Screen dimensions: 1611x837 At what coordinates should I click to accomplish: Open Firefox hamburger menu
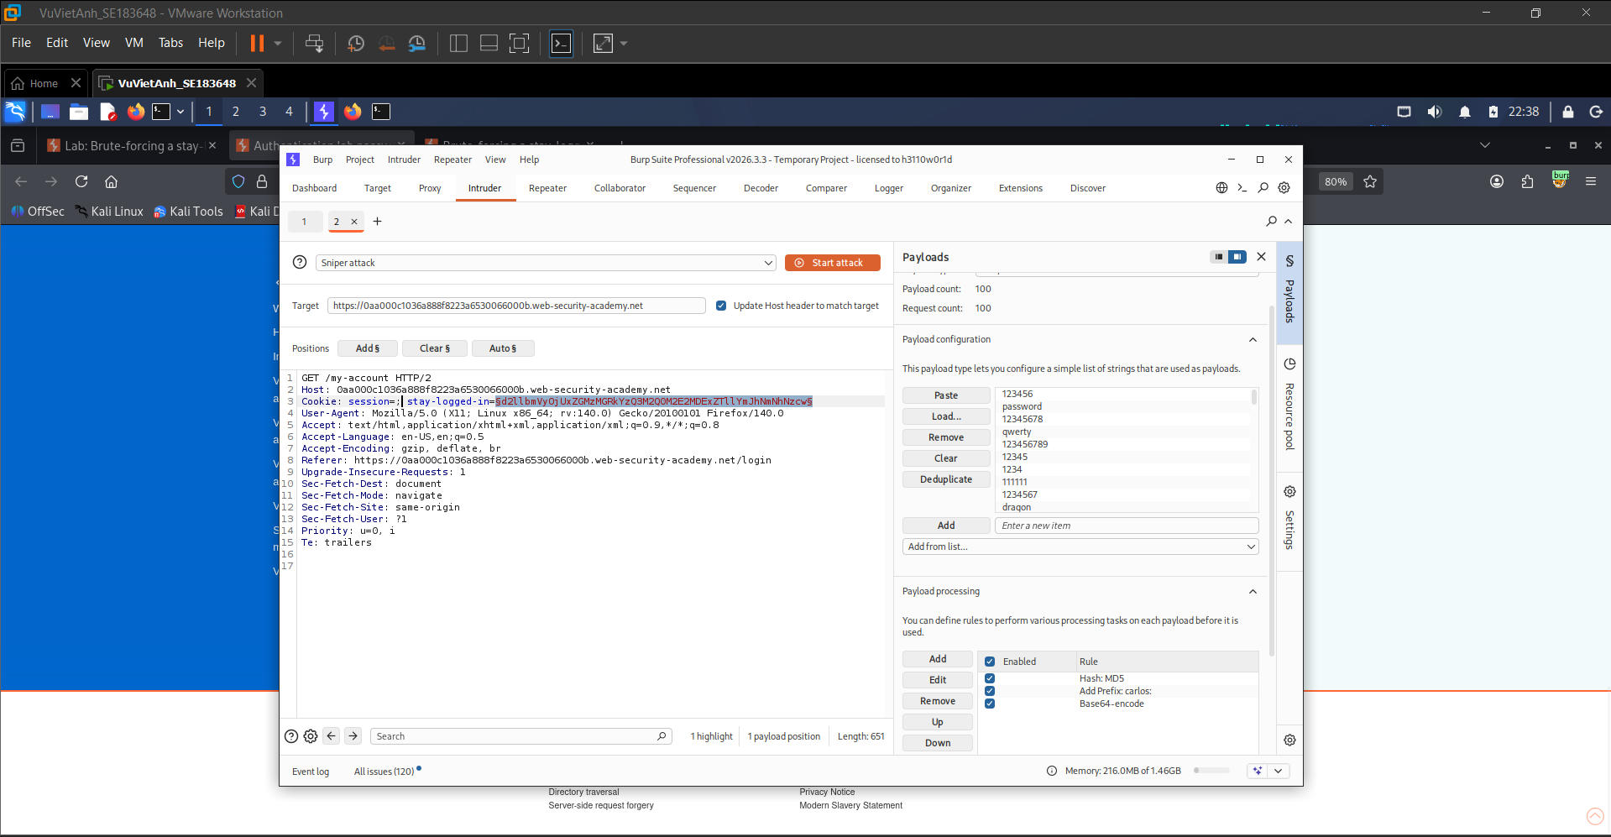pos(1590,181)
